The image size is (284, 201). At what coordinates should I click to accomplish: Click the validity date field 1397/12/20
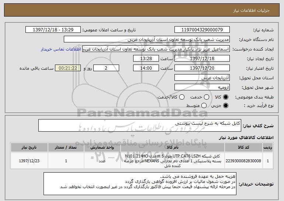pos(202,68)
